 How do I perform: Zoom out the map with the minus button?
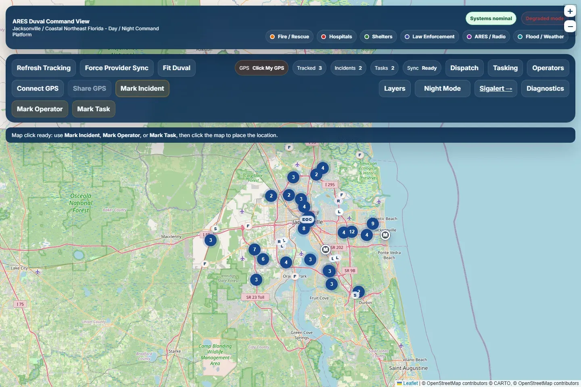570,27
